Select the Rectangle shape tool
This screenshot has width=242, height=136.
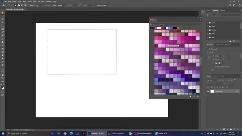[x=3, y=71]
